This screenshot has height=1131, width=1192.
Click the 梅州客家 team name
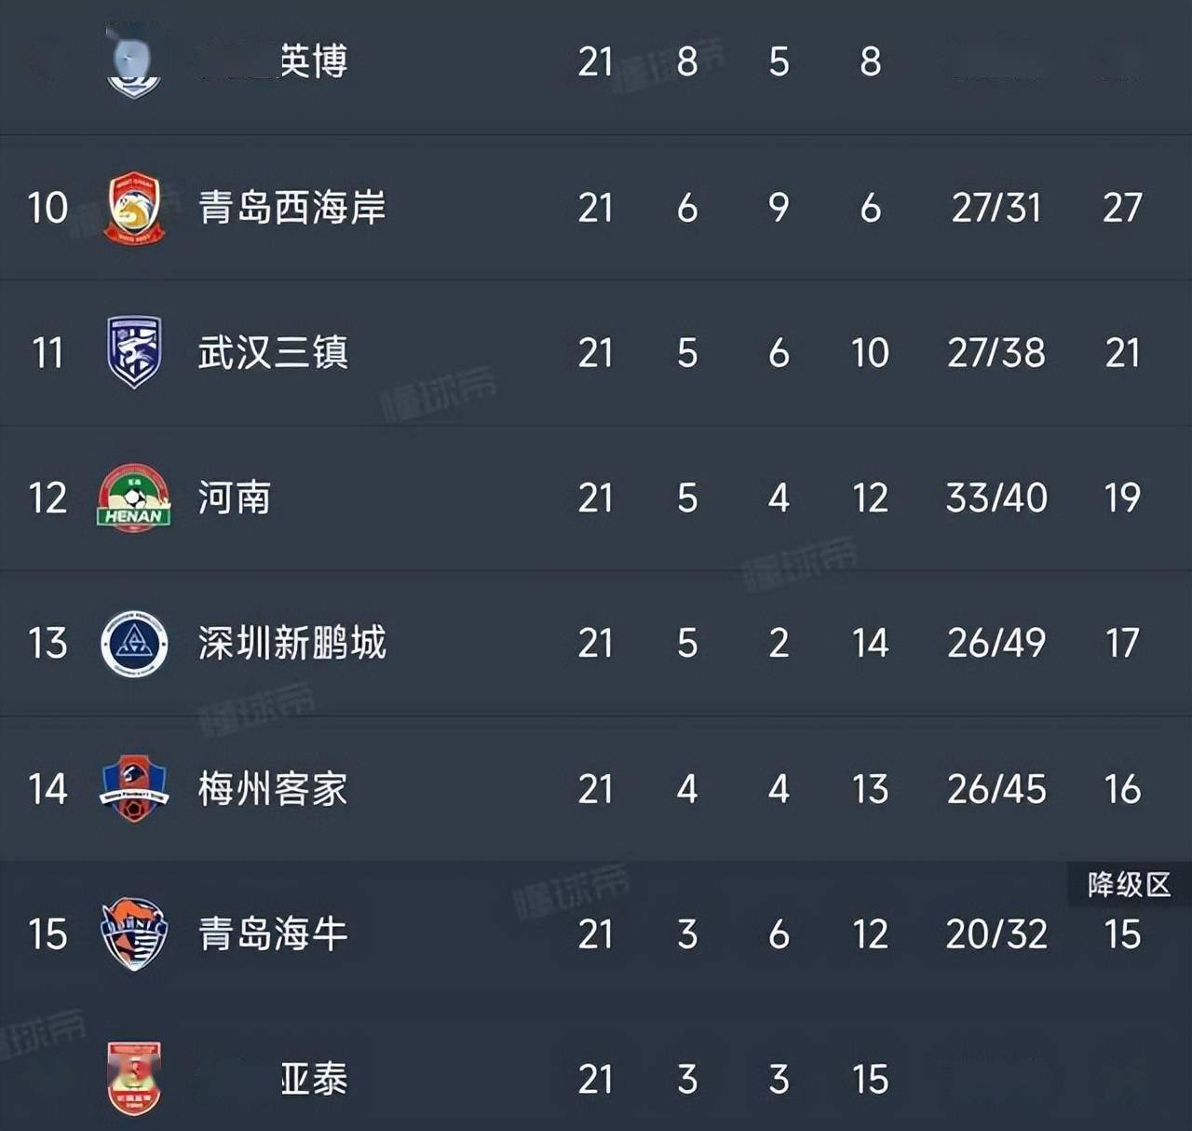[x=273, y=789]
